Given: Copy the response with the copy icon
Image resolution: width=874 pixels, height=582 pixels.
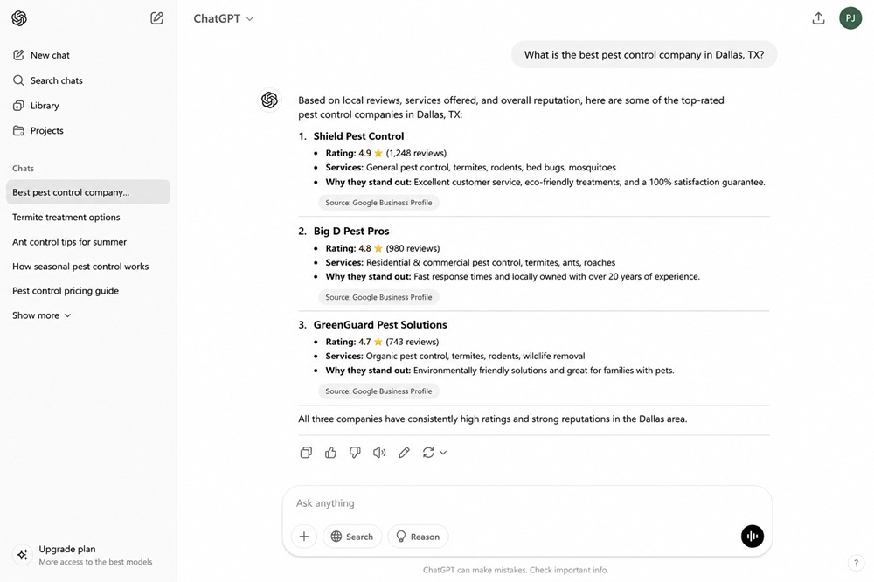Looking at the screenshot, I should click(x=306, y=453).
